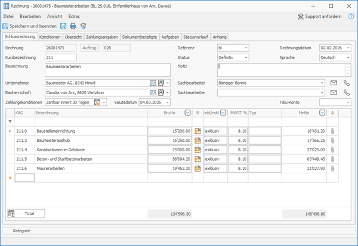
Task: Open the Datei menu
Action: (x=8, y=17)
